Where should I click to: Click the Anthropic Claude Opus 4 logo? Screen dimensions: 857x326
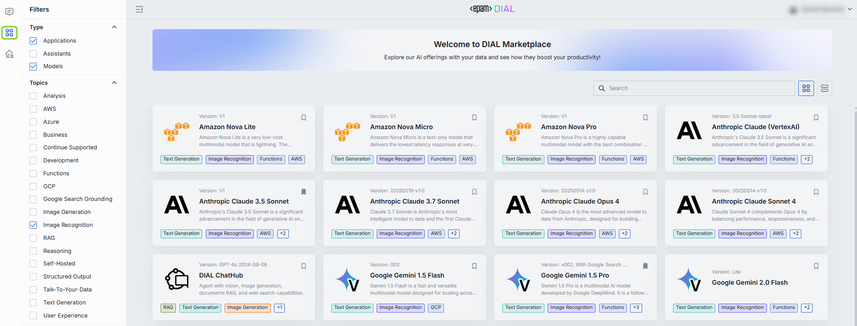(x=518, y=204)
